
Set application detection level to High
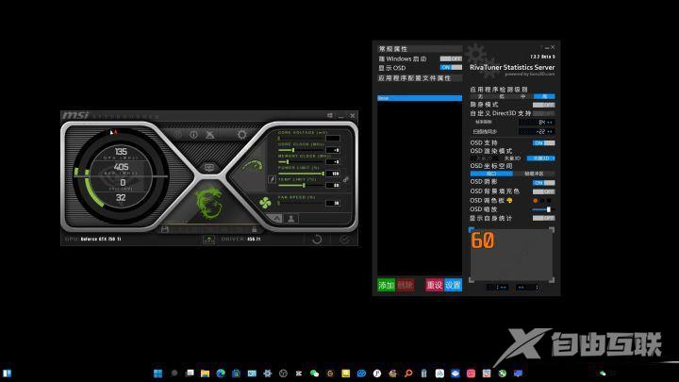point(544,96)
